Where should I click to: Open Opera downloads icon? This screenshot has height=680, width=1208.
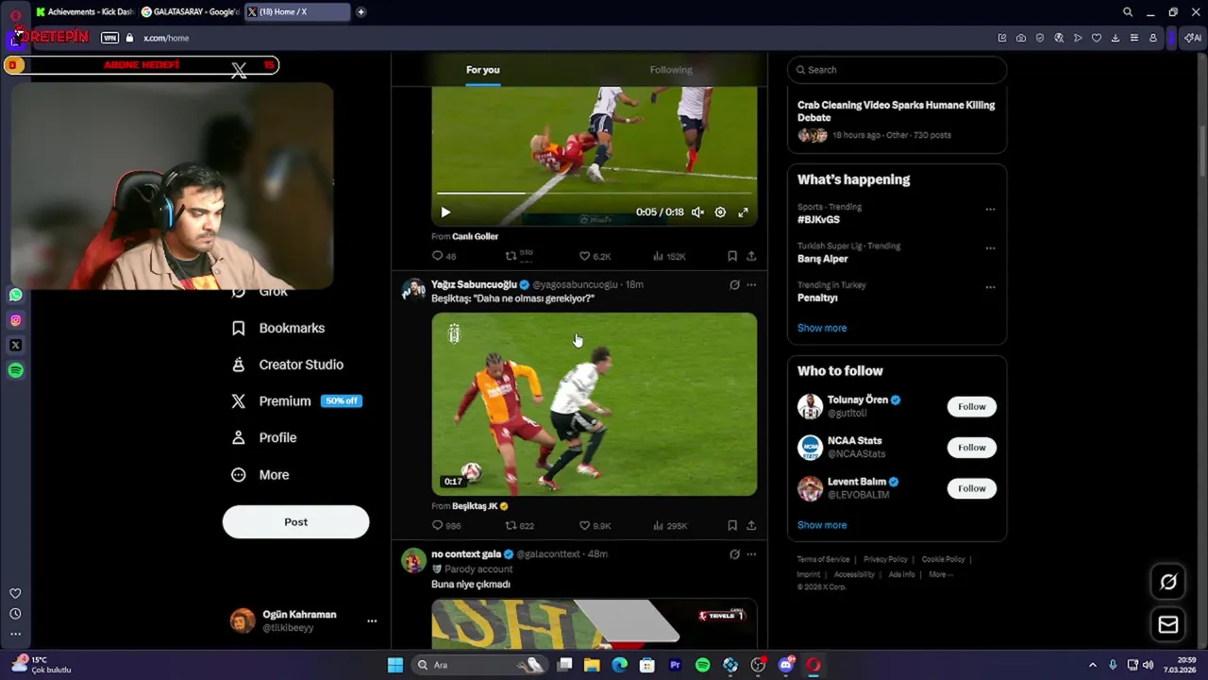(x=1116, y=38)
